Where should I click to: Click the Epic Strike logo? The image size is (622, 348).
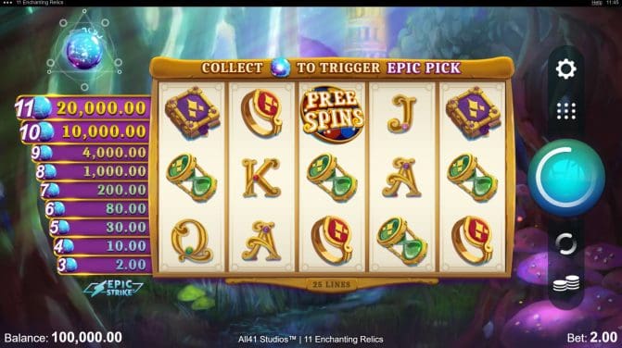point(114,288)
